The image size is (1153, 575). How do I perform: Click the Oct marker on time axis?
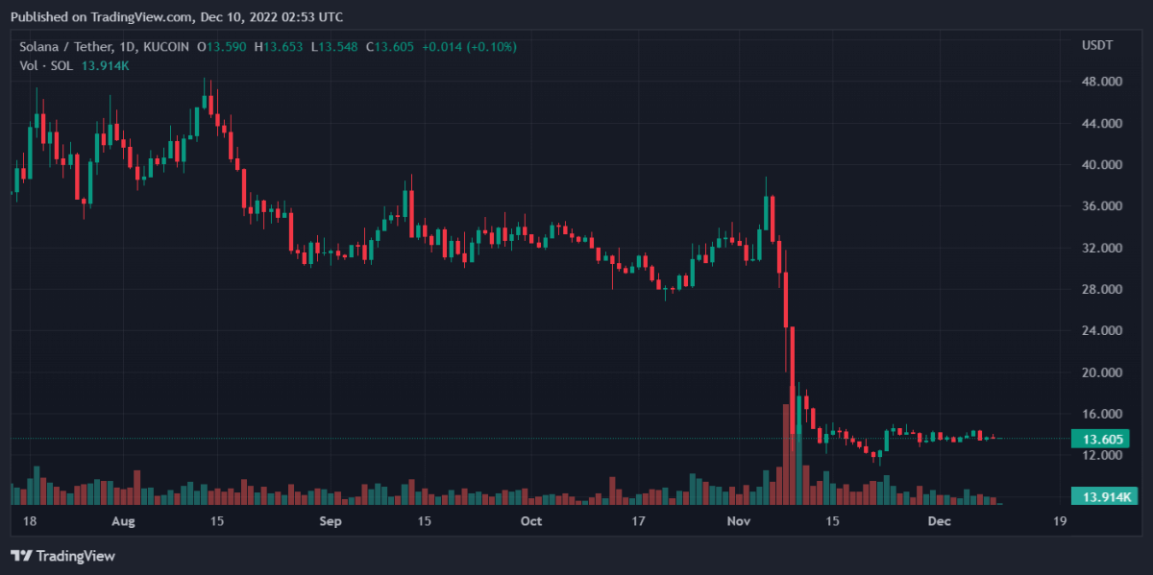coord(530,521)
